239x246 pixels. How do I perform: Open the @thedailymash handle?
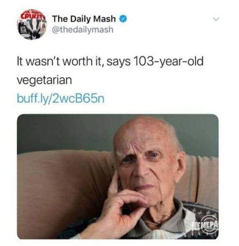click(x=83, y=30)
